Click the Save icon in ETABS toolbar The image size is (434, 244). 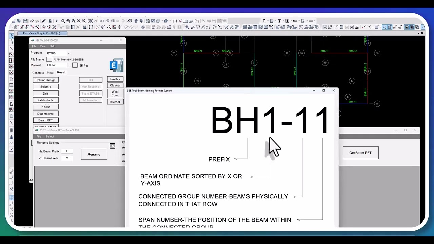[x=25, y=21]
